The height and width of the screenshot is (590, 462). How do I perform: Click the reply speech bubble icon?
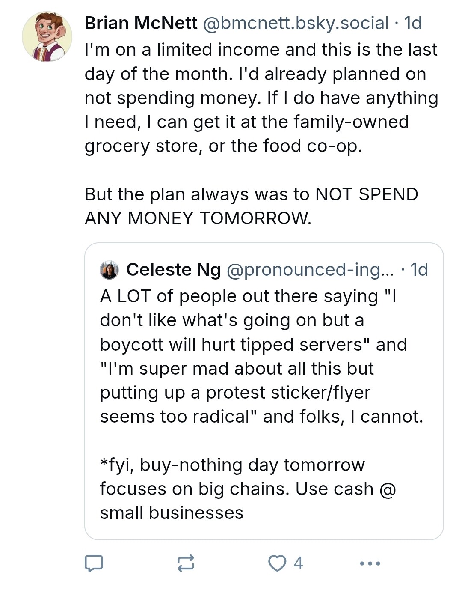[x=94, y=563]
